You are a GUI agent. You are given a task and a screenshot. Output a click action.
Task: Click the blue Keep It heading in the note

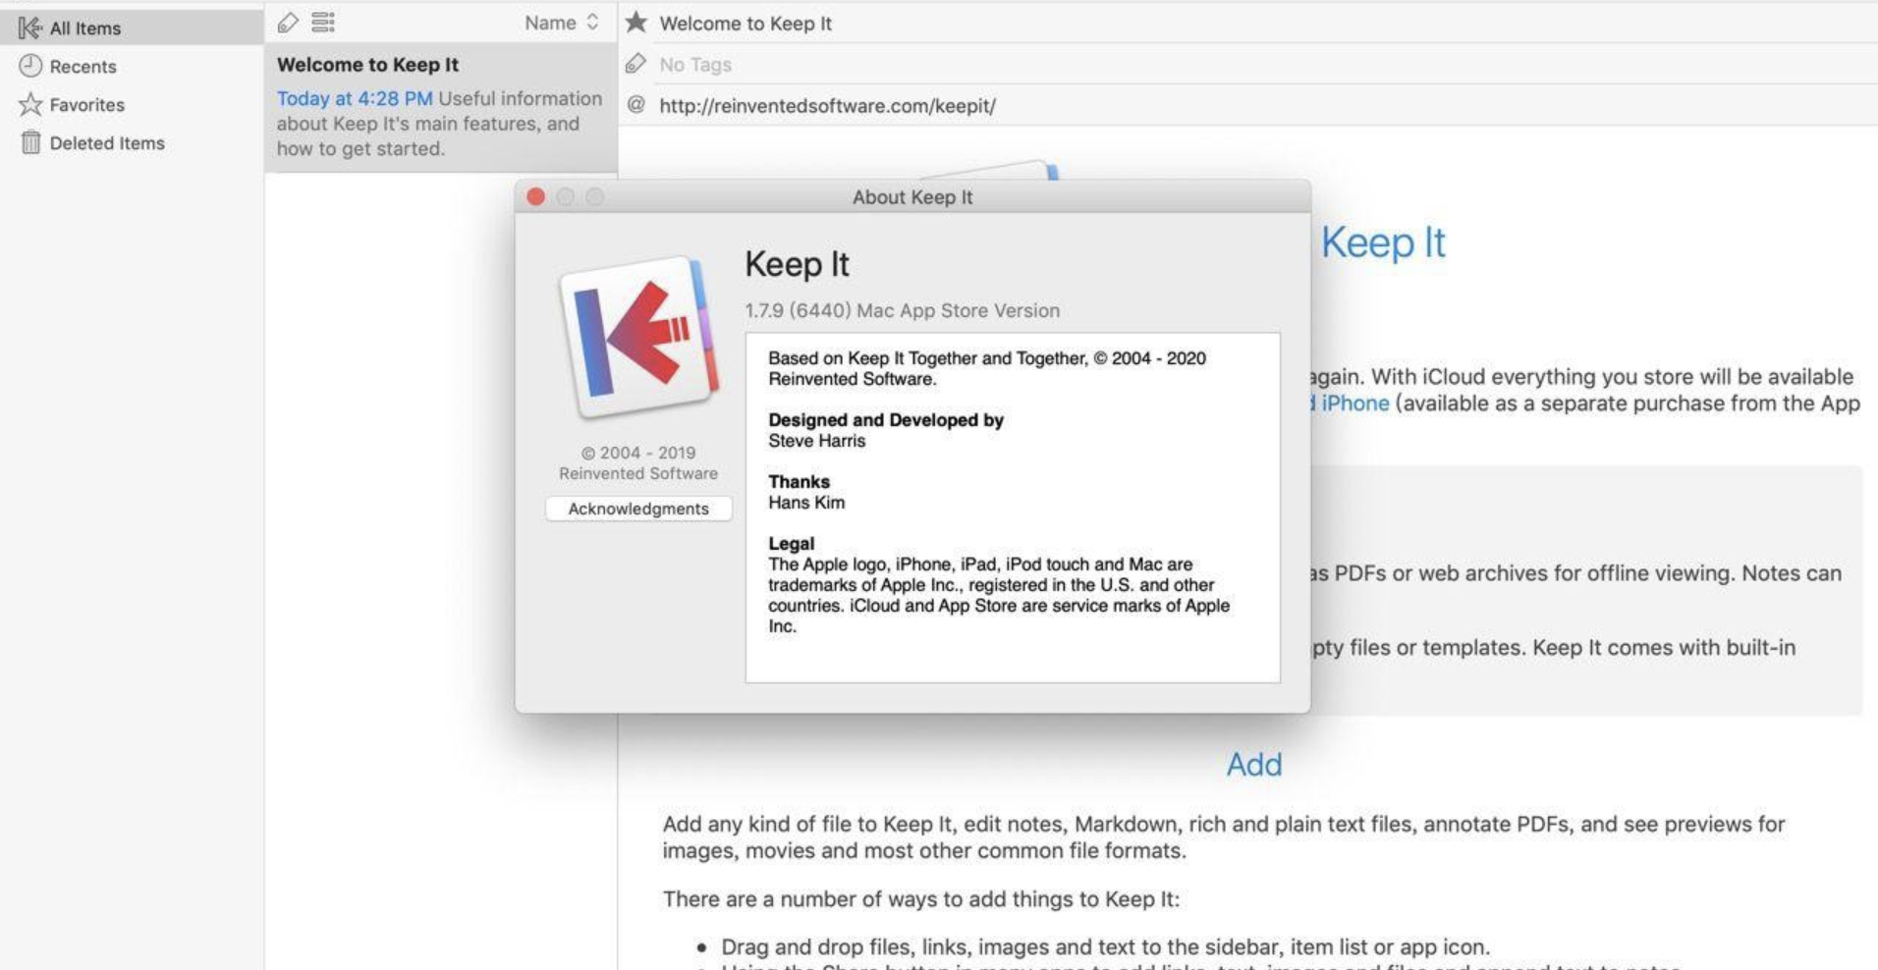(x=1383, y=243)
